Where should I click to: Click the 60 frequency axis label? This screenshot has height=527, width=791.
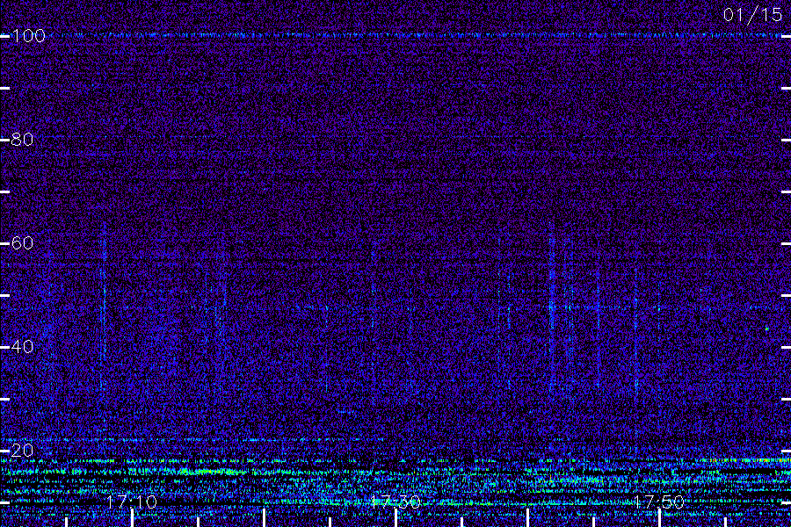[x=22, y=243]
